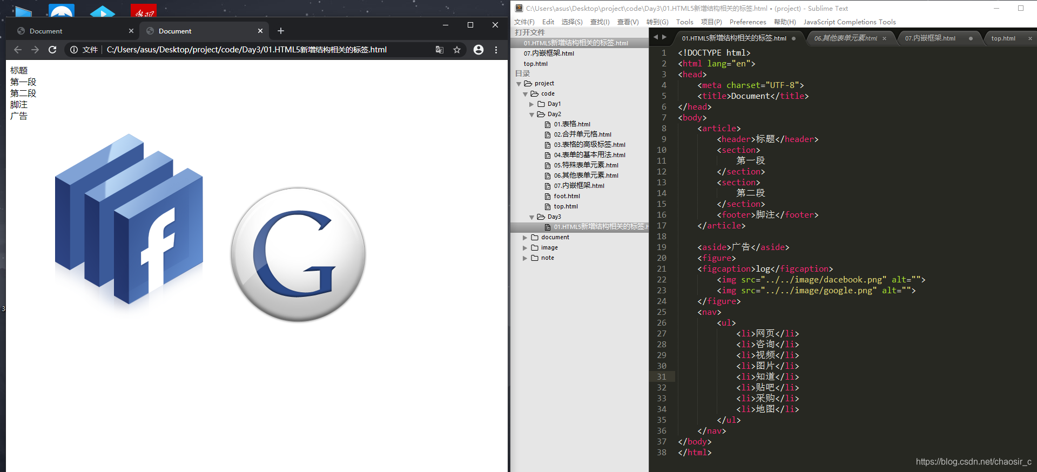This screenshot has height=472, width=1037.
Task: Click the Sublime Text title bar app icon
Action: 518,8
